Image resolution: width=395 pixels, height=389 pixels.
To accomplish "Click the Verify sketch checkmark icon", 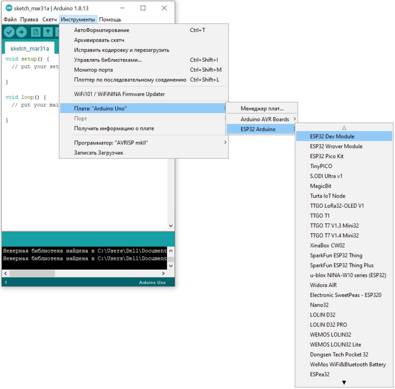I will pyautogui.click(x=9, y=32).
